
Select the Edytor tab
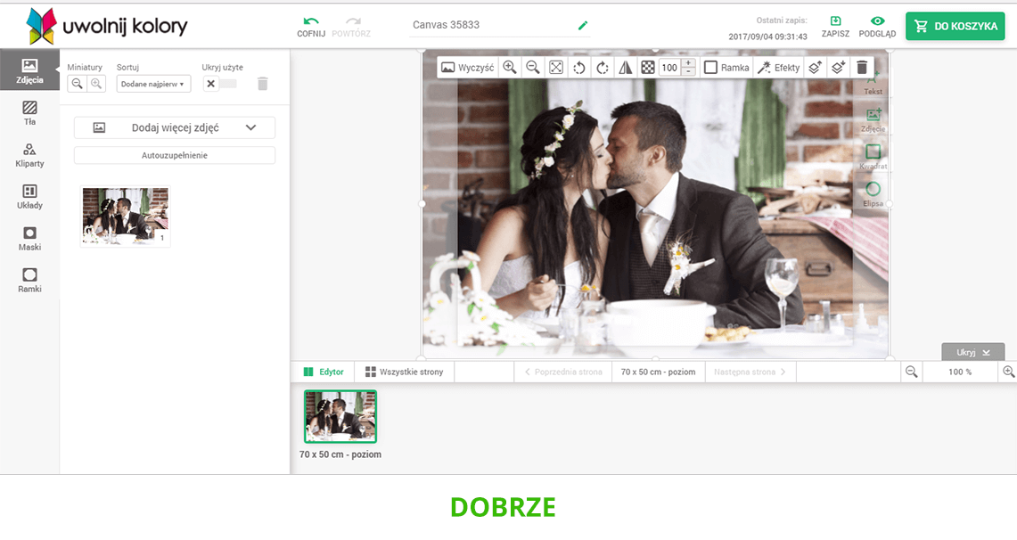click(323, 372)
